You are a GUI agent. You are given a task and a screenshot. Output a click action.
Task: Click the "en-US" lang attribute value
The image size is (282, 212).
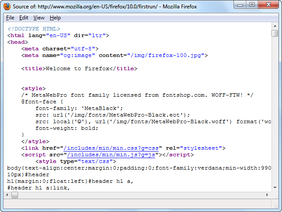pyautogui.click(x=58, y=35)
